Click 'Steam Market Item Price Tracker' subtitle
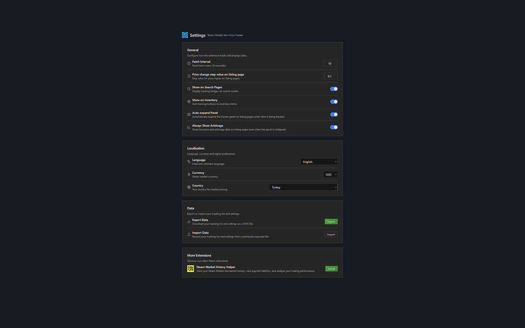This screenshot has width=525, height=328. (x=225, y=35)
